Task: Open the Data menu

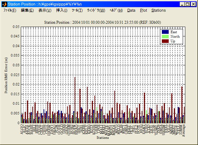Action: click(131, 10)
